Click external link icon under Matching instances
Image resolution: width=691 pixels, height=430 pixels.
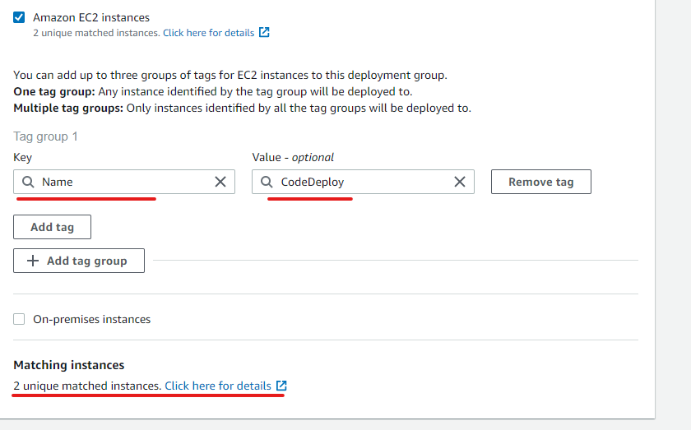281,386
